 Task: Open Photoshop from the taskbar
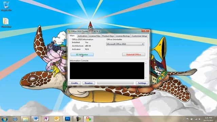point(67,119)
